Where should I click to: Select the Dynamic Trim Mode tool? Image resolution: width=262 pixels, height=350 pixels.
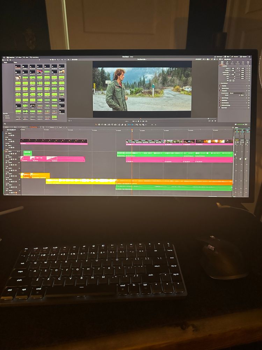click(102, 125)
